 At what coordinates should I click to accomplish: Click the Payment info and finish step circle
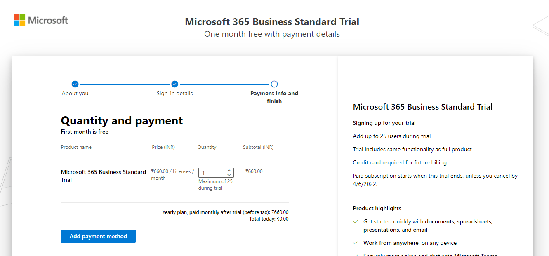click(x=274, y=84)
